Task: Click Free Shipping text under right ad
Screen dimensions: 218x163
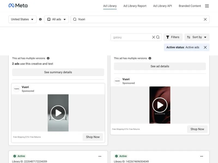Action: point(126,129)
